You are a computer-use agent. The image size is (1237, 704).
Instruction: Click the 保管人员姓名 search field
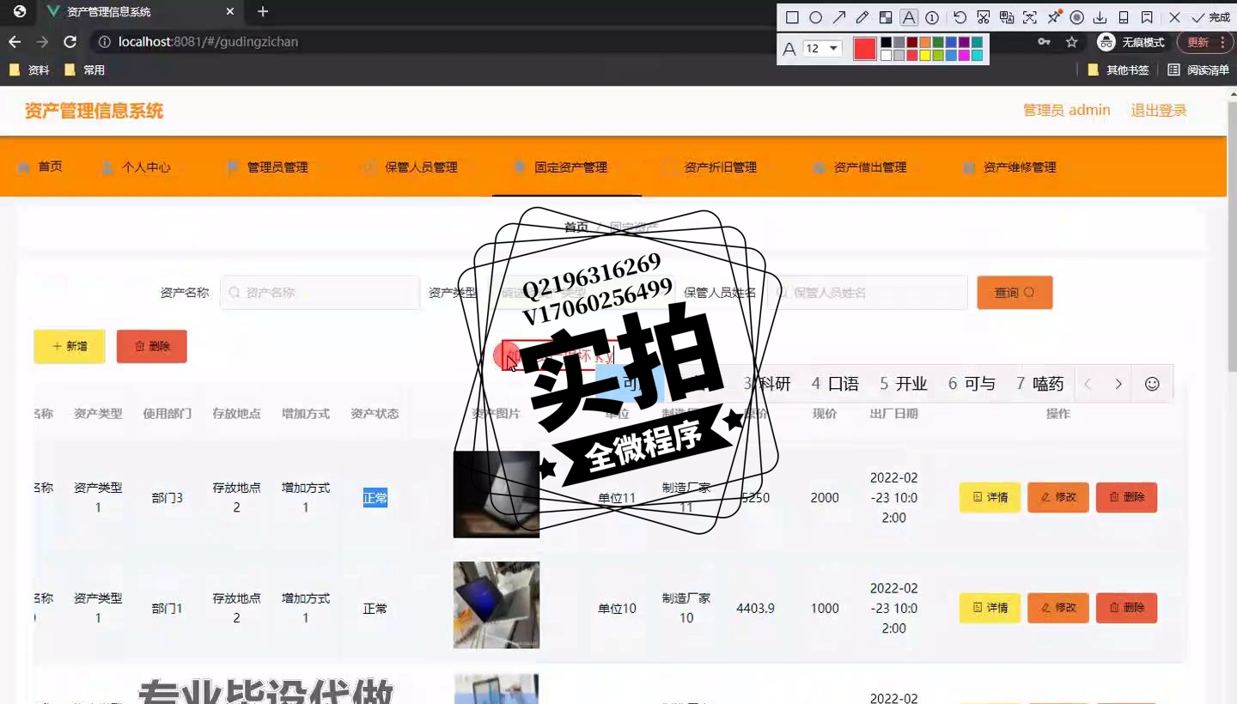(x=868, y=292)
